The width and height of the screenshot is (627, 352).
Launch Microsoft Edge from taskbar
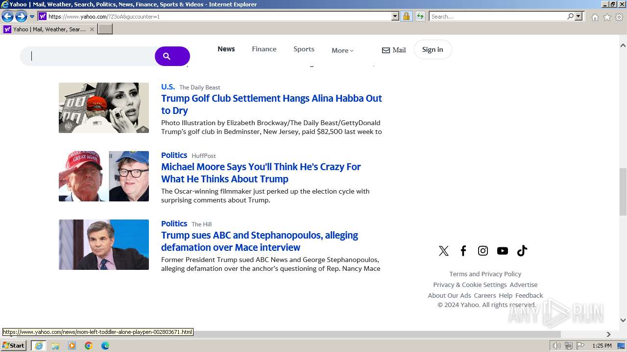click(x=105, y=346)
